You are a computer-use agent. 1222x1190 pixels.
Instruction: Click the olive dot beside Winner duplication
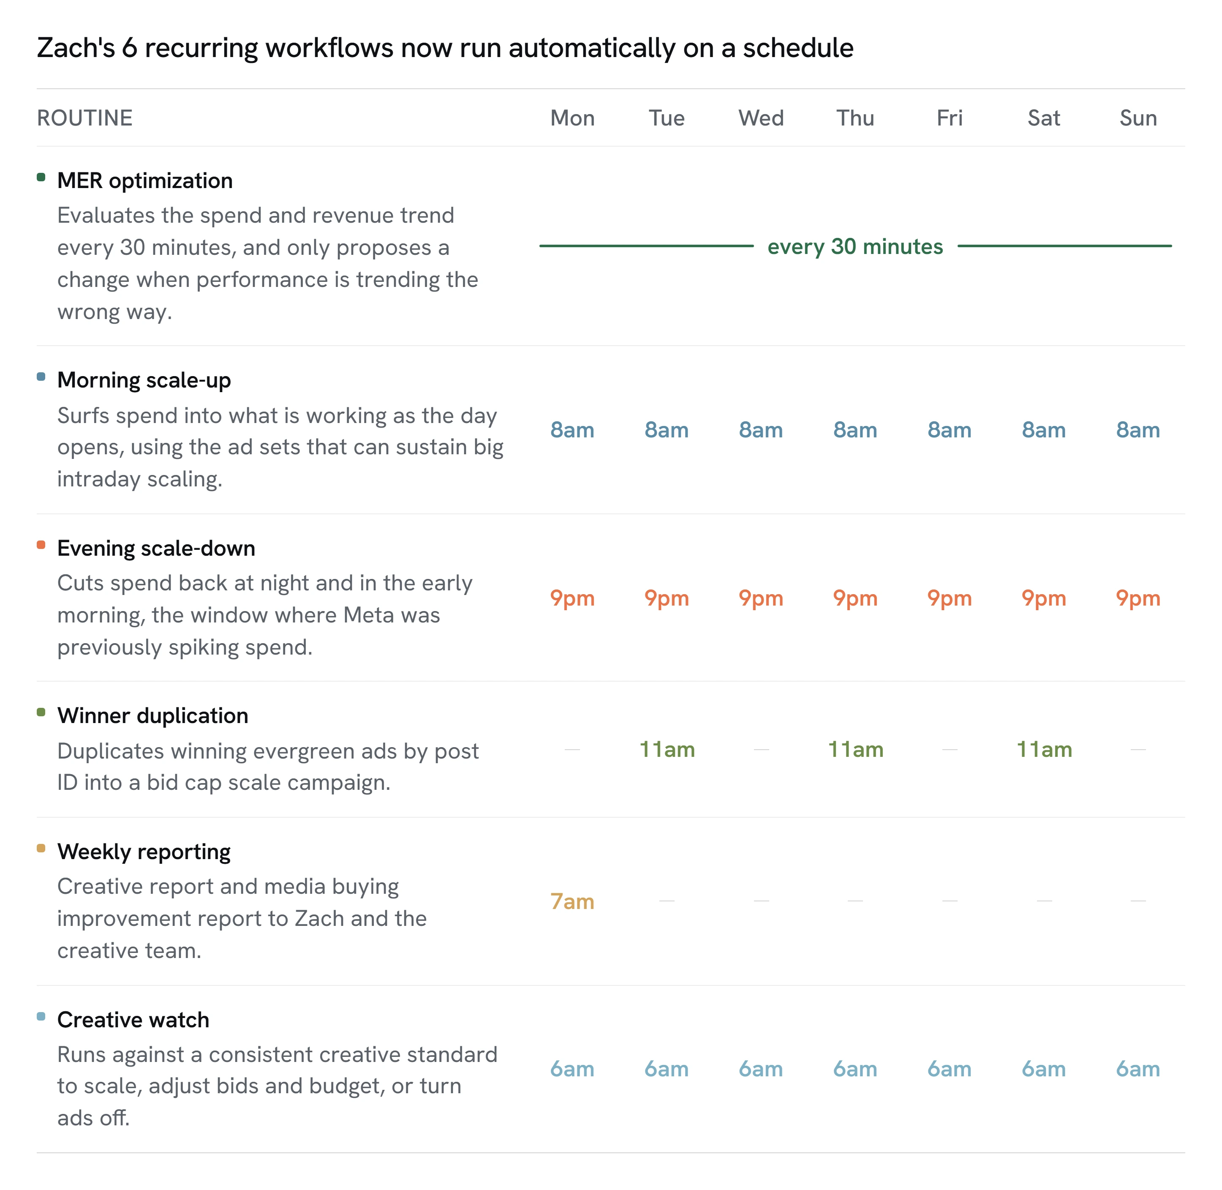click(x=41, y=712)
